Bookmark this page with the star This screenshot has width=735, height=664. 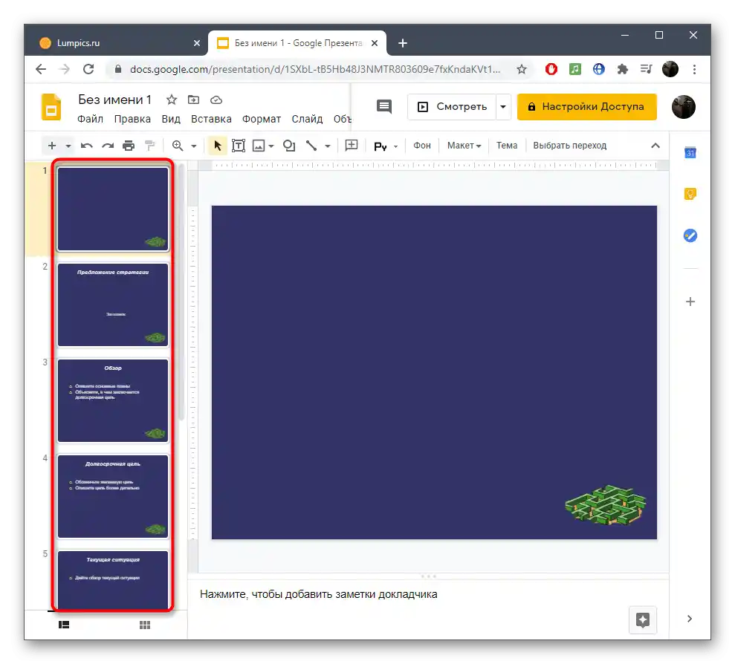(522, 69)
